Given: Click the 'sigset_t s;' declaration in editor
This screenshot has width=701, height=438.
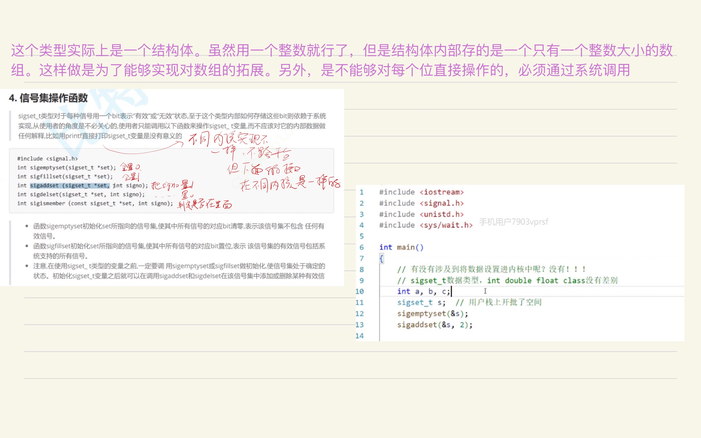Looking at the screenshot, I should click(421, 303).
